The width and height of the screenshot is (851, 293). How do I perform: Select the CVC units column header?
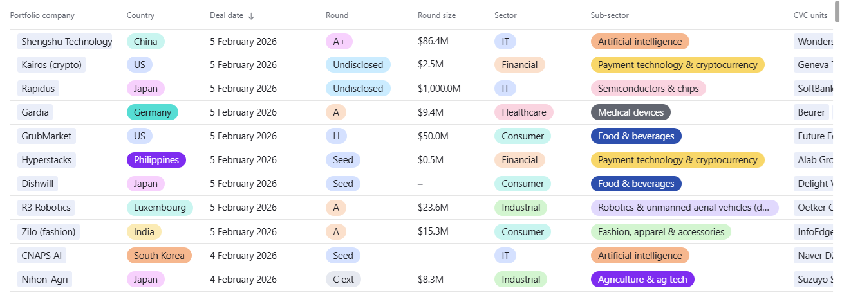[x=810, y=15]
